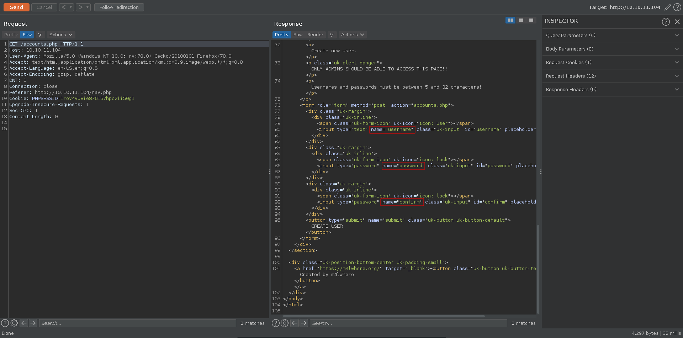Expand Request Headers (12) section
This screenshot has width=683, height=338.
coord(611,76)
